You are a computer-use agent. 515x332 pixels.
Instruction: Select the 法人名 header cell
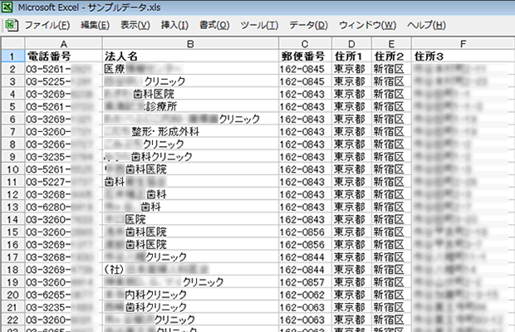(190, 56)
